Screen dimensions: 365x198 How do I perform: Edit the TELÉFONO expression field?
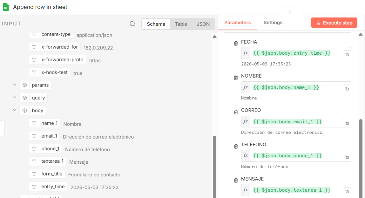coord(296,156)
